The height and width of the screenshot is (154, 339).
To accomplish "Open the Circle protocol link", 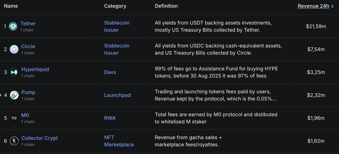I will (x=28, y=46).
